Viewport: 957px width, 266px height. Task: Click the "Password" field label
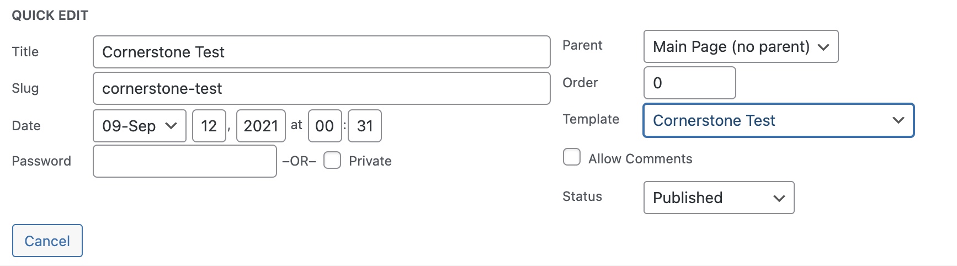click(41, 161)
